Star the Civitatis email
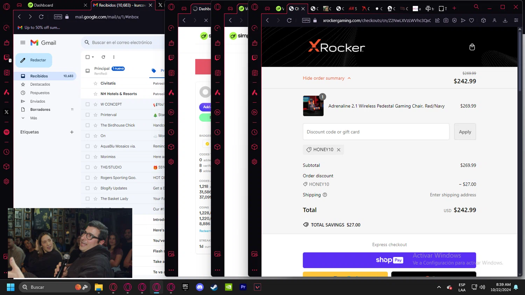 click(96, 83)
